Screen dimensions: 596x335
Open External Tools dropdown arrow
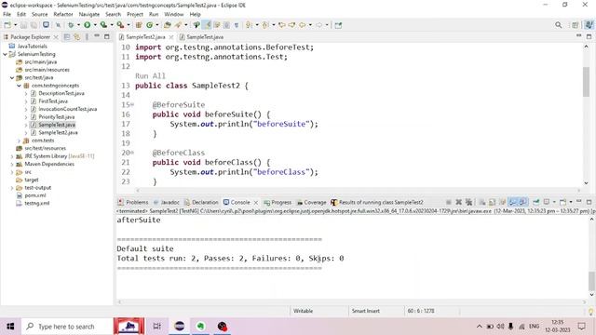(129, 25)
